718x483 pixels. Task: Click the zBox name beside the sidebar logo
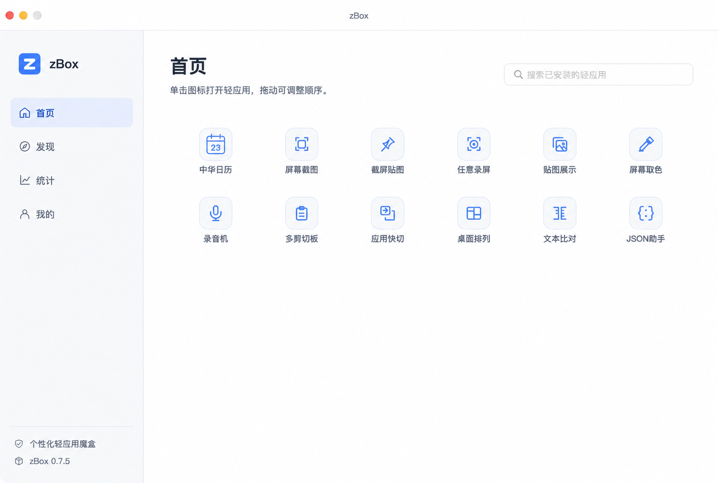64,64
